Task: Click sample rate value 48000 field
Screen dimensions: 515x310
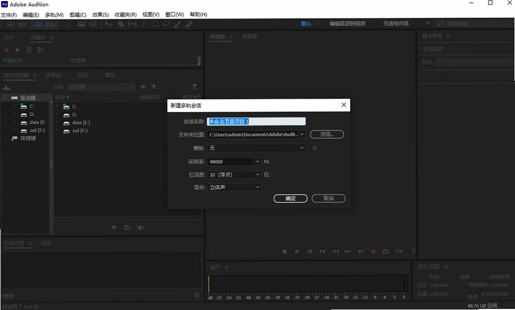Action: (x=230, y=161)
